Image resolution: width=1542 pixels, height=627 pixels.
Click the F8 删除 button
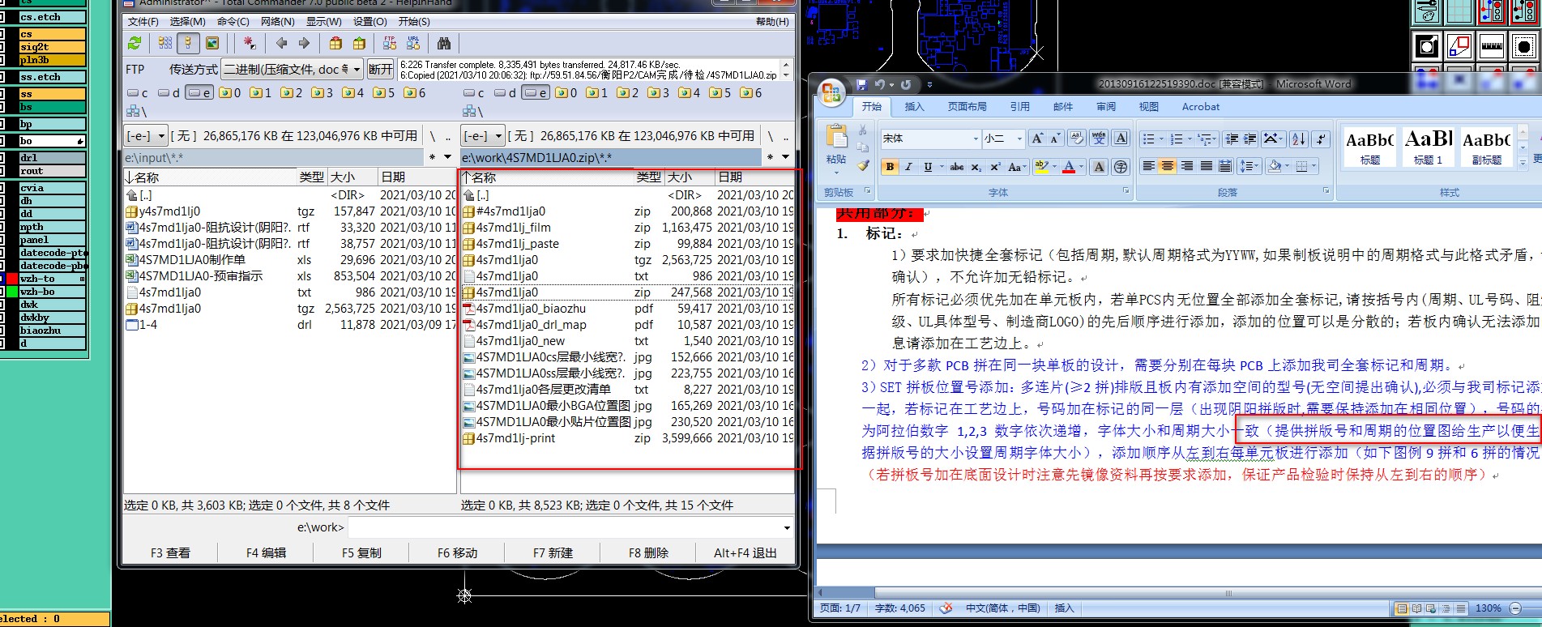[x=648, y=553]
